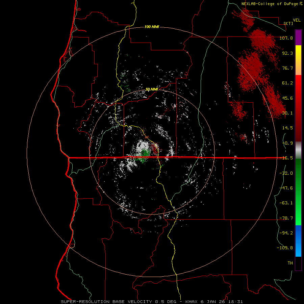The width and height of the screenshot is (304, 304).
Task: Click the 50 NMI range ring label
Action: 152,90
